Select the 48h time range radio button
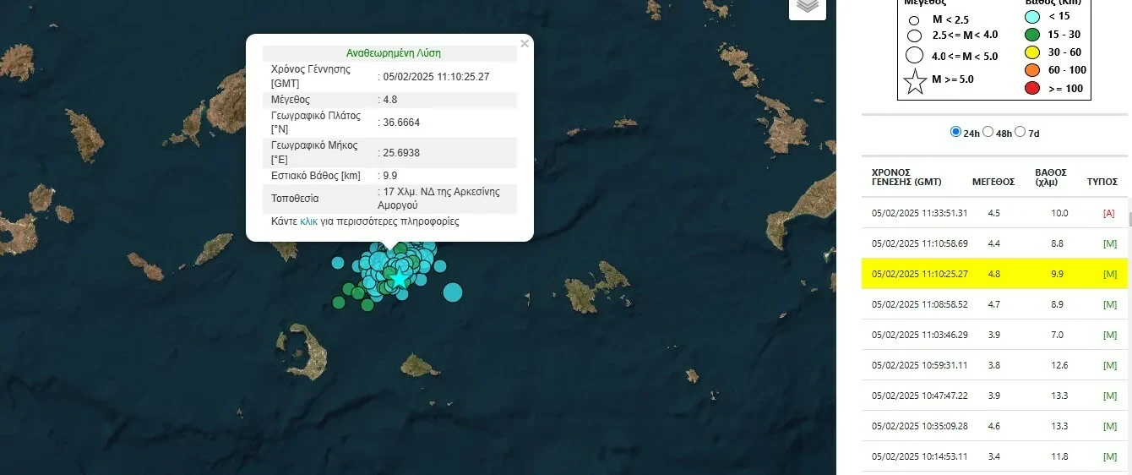Viewport: 1132px width, 475px height. (988, 132)
